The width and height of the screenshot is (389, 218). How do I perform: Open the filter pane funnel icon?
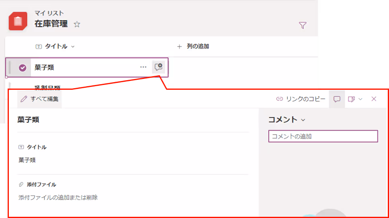coord(303,25)
